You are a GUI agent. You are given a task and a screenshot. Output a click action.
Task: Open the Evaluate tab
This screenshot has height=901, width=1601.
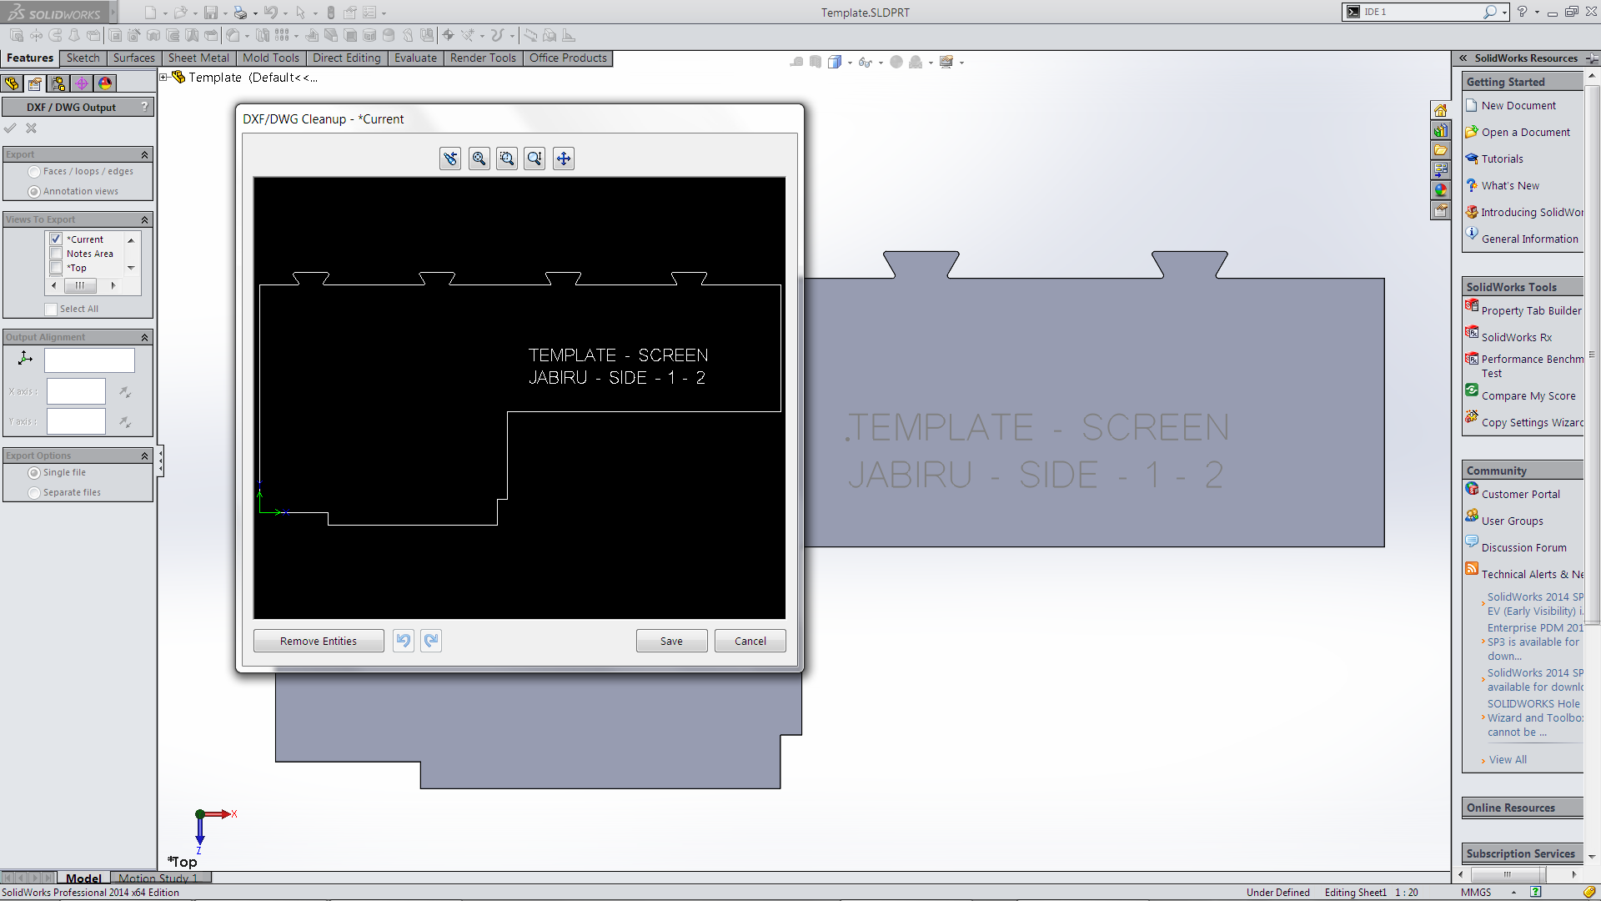coord(415,58)
